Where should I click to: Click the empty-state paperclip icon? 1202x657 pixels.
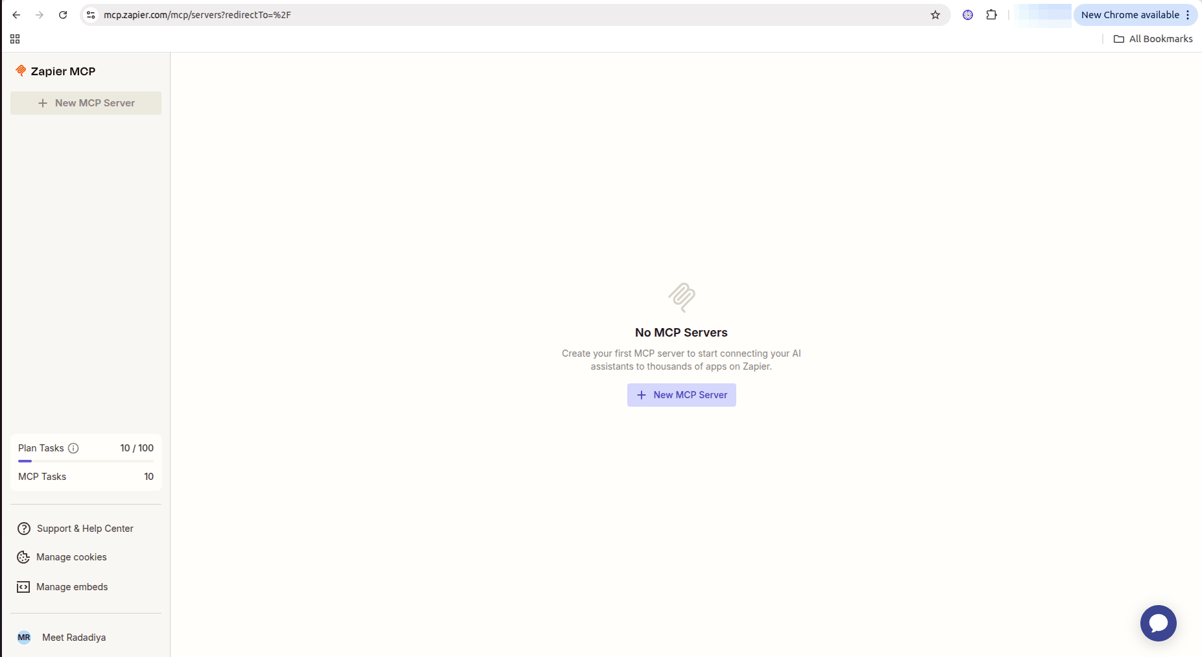(x=682, y=298)
